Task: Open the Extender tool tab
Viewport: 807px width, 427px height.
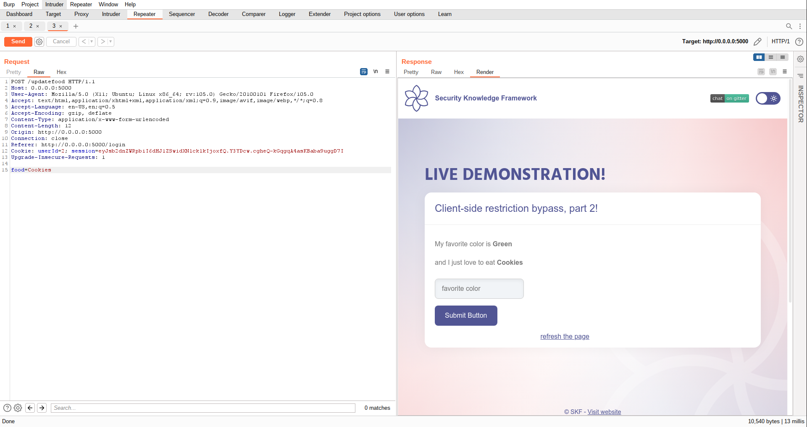Action: click(320, 14)
